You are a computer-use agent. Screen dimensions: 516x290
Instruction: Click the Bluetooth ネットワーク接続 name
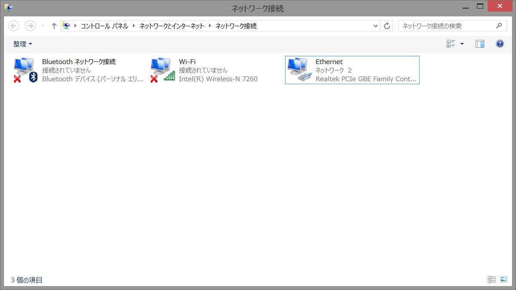(x=79, y=62)
